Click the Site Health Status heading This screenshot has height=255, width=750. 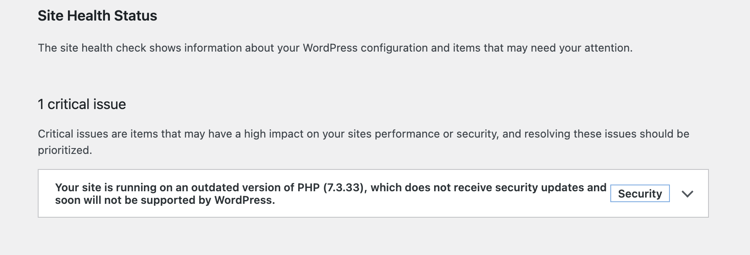(97, 16)
